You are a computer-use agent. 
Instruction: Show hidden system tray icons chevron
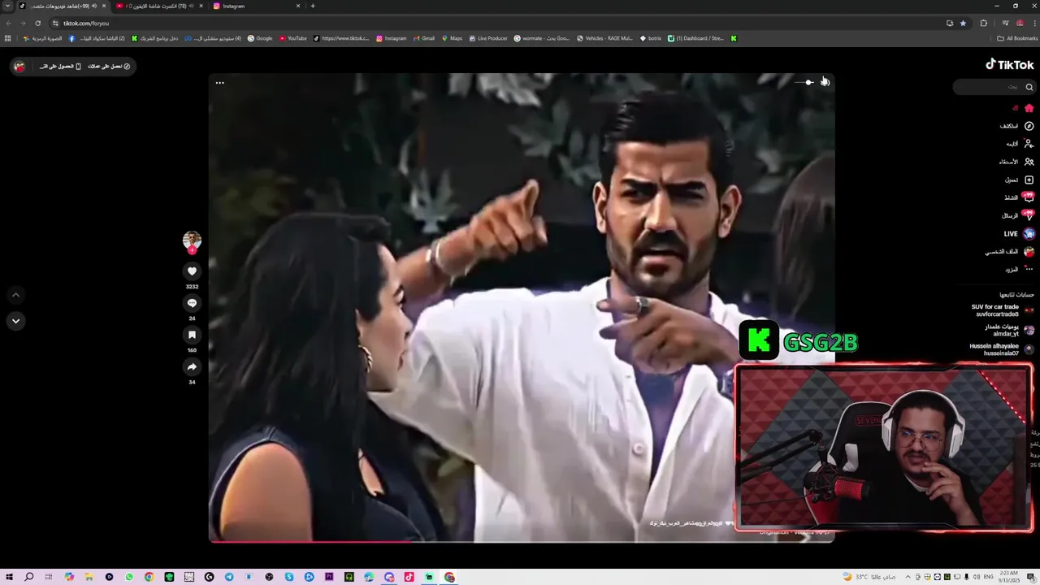908,577
